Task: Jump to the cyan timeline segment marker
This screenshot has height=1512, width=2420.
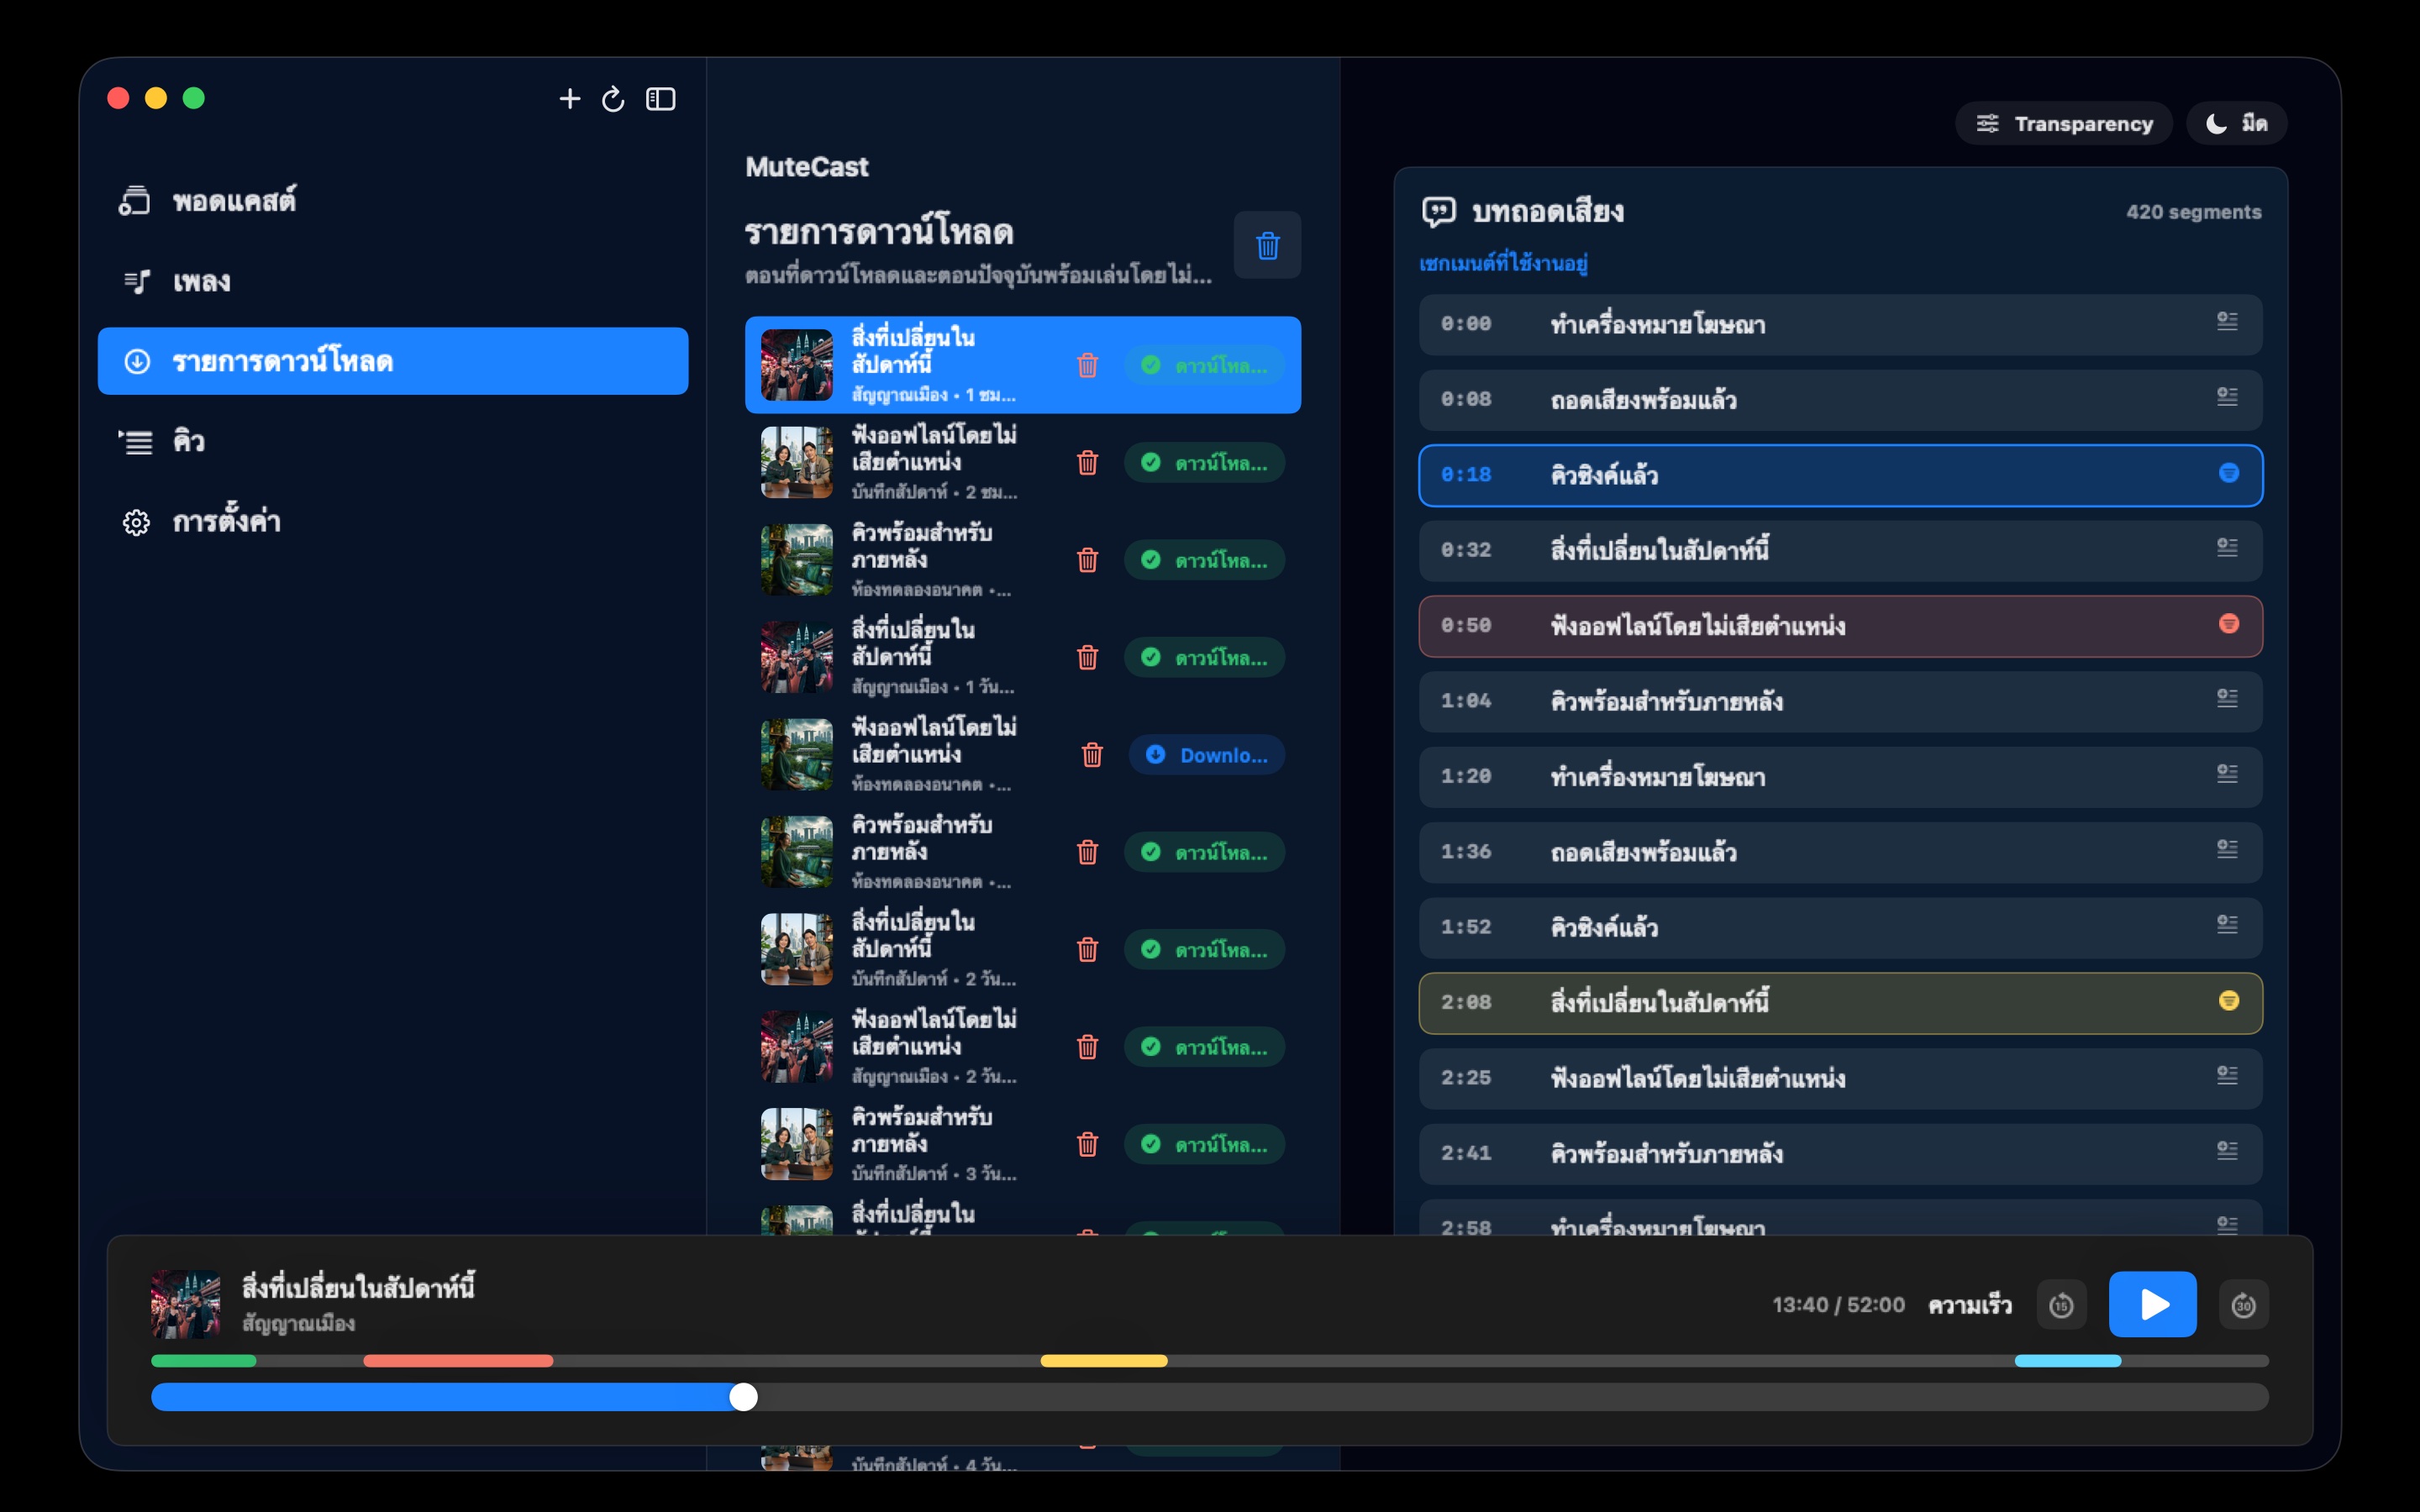Action: pos(2068,1361)
